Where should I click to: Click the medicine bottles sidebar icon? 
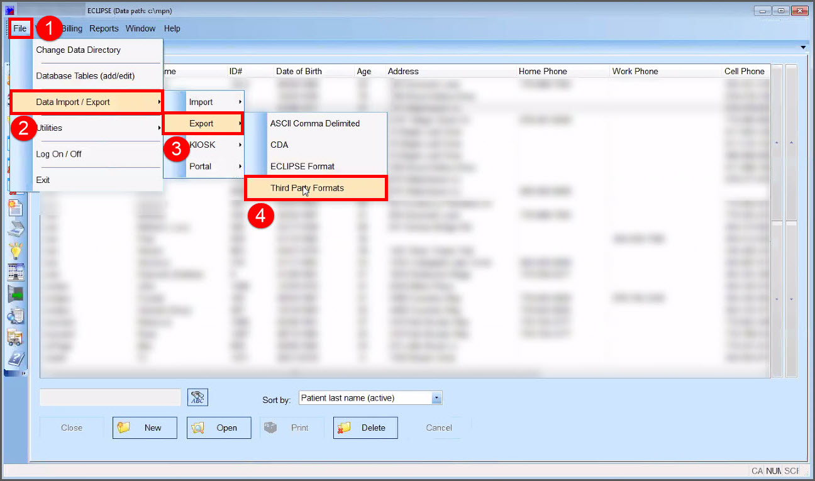(15, 337)
